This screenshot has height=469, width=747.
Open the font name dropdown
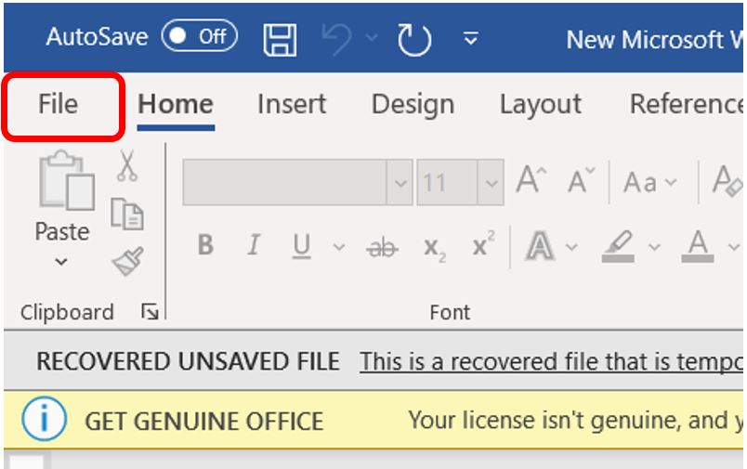[400, 182]
